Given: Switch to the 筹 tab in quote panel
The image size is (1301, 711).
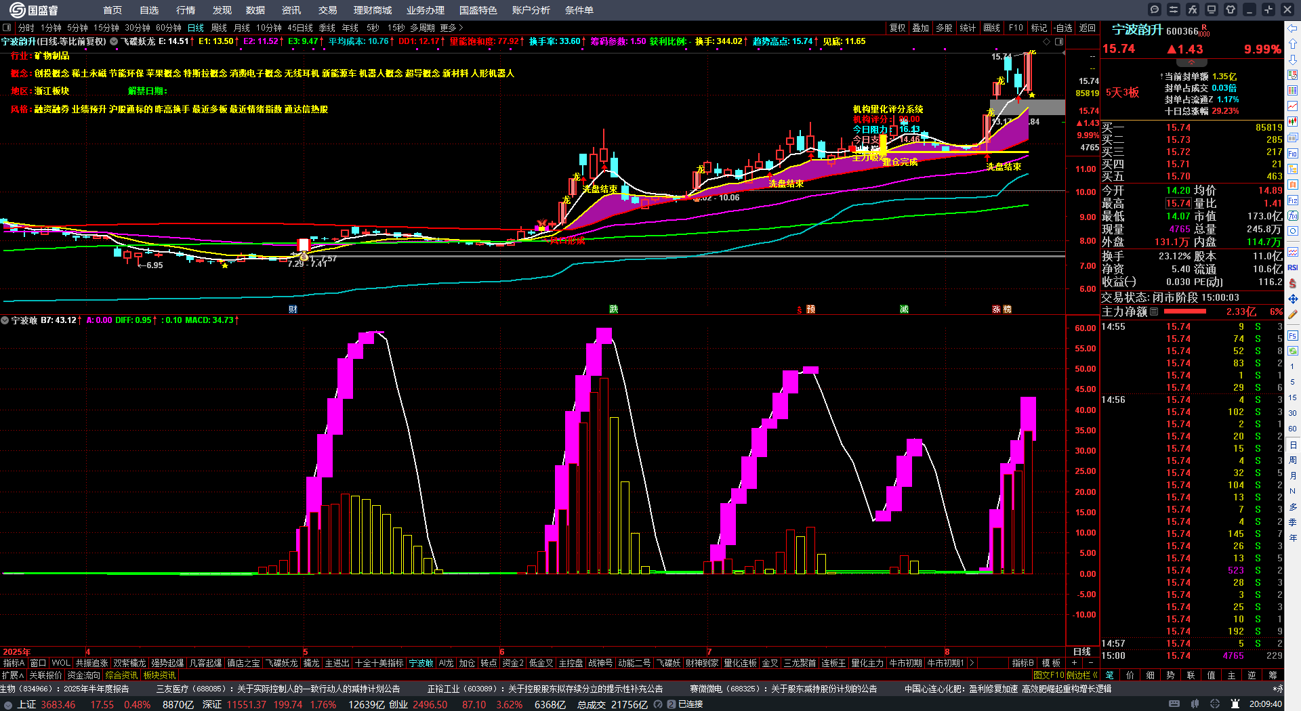Looking at the screenshot, I should click(x=1273, y=675).
